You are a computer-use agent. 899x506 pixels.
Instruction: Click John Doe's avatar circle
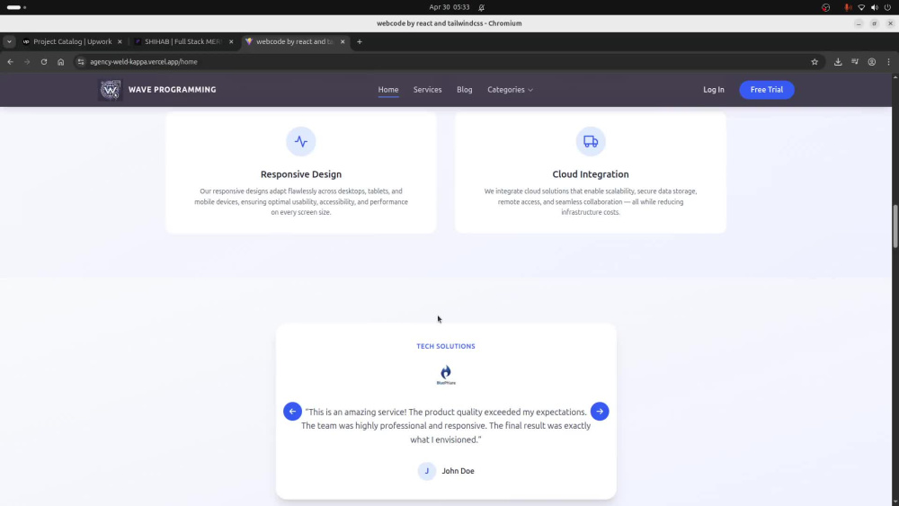coord(426,471)
